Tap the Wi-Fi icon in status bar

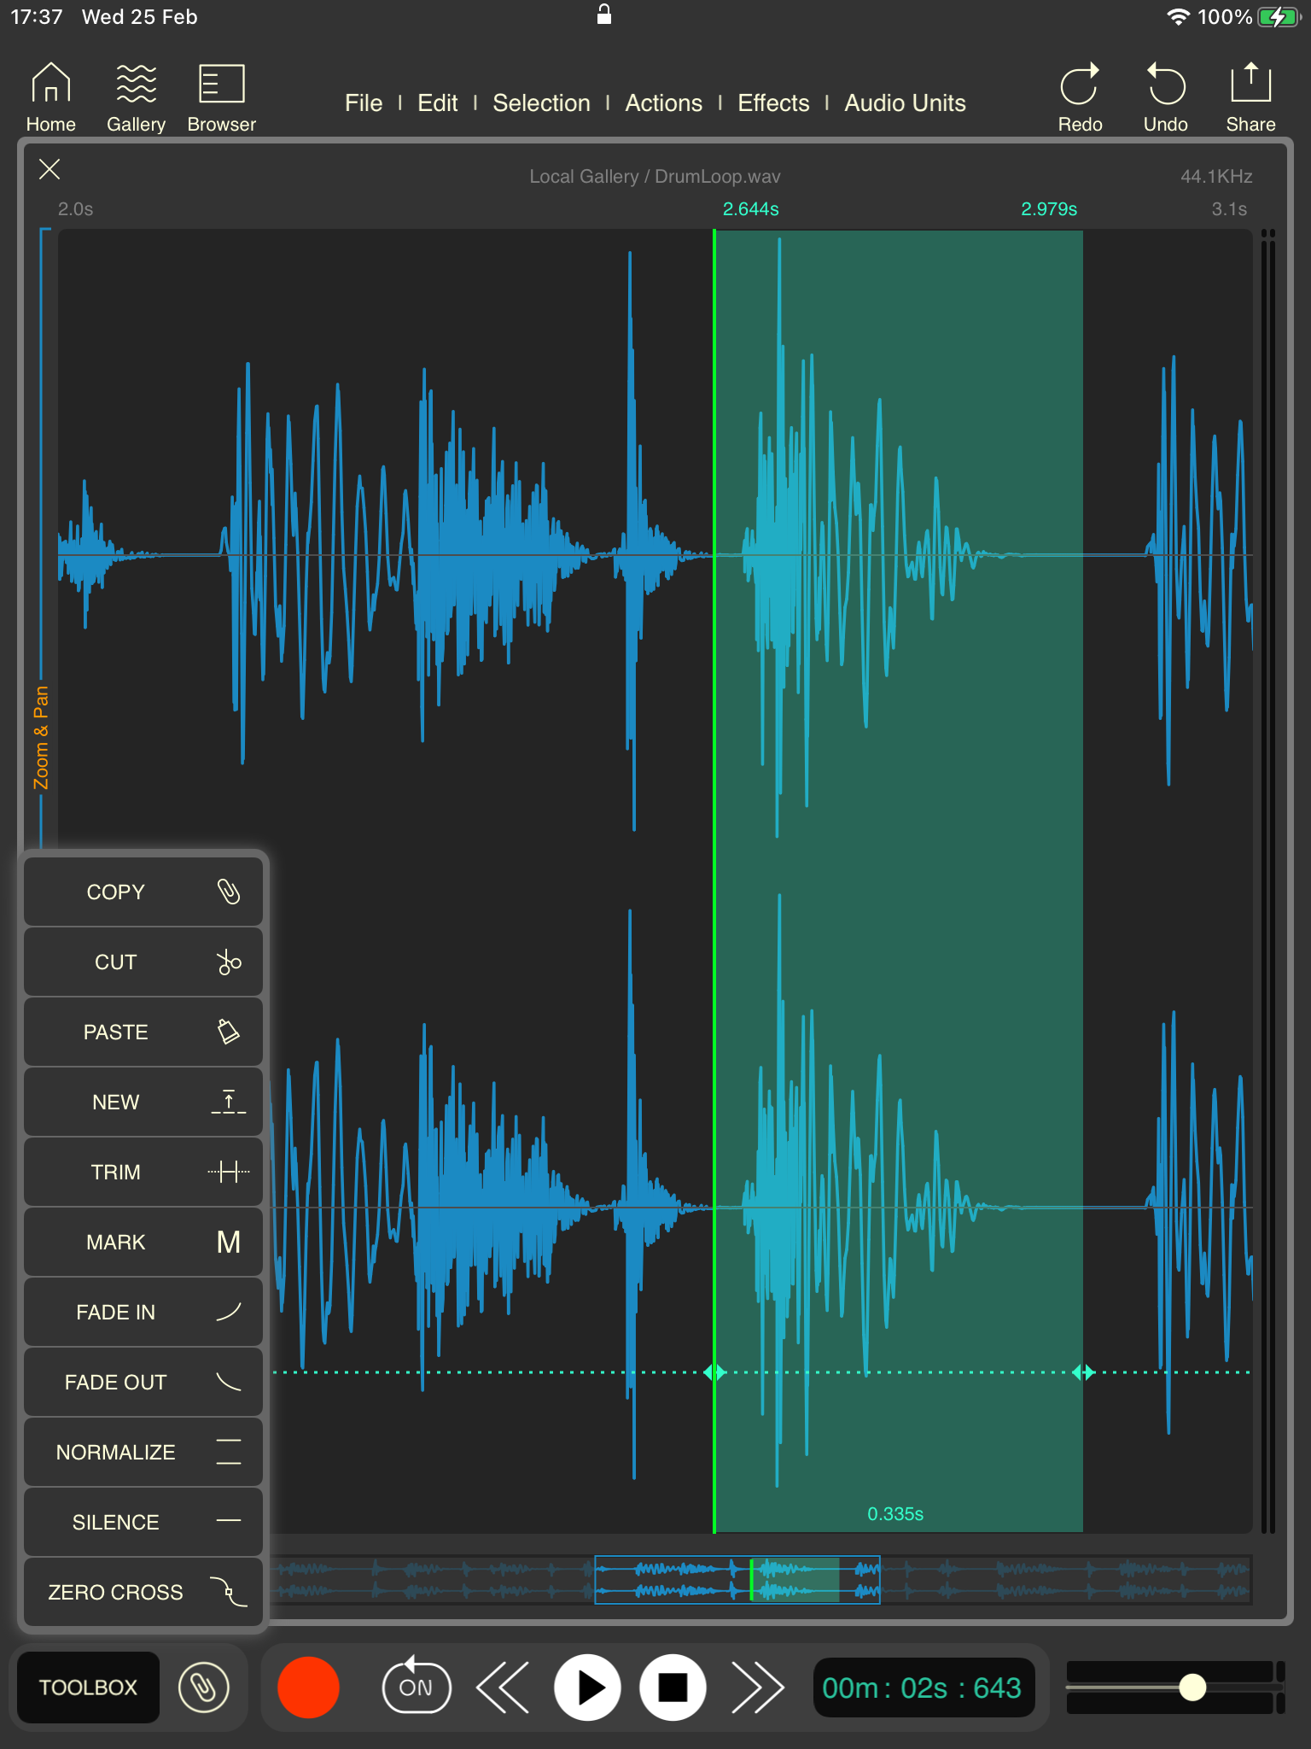(x=1179, y=17)
